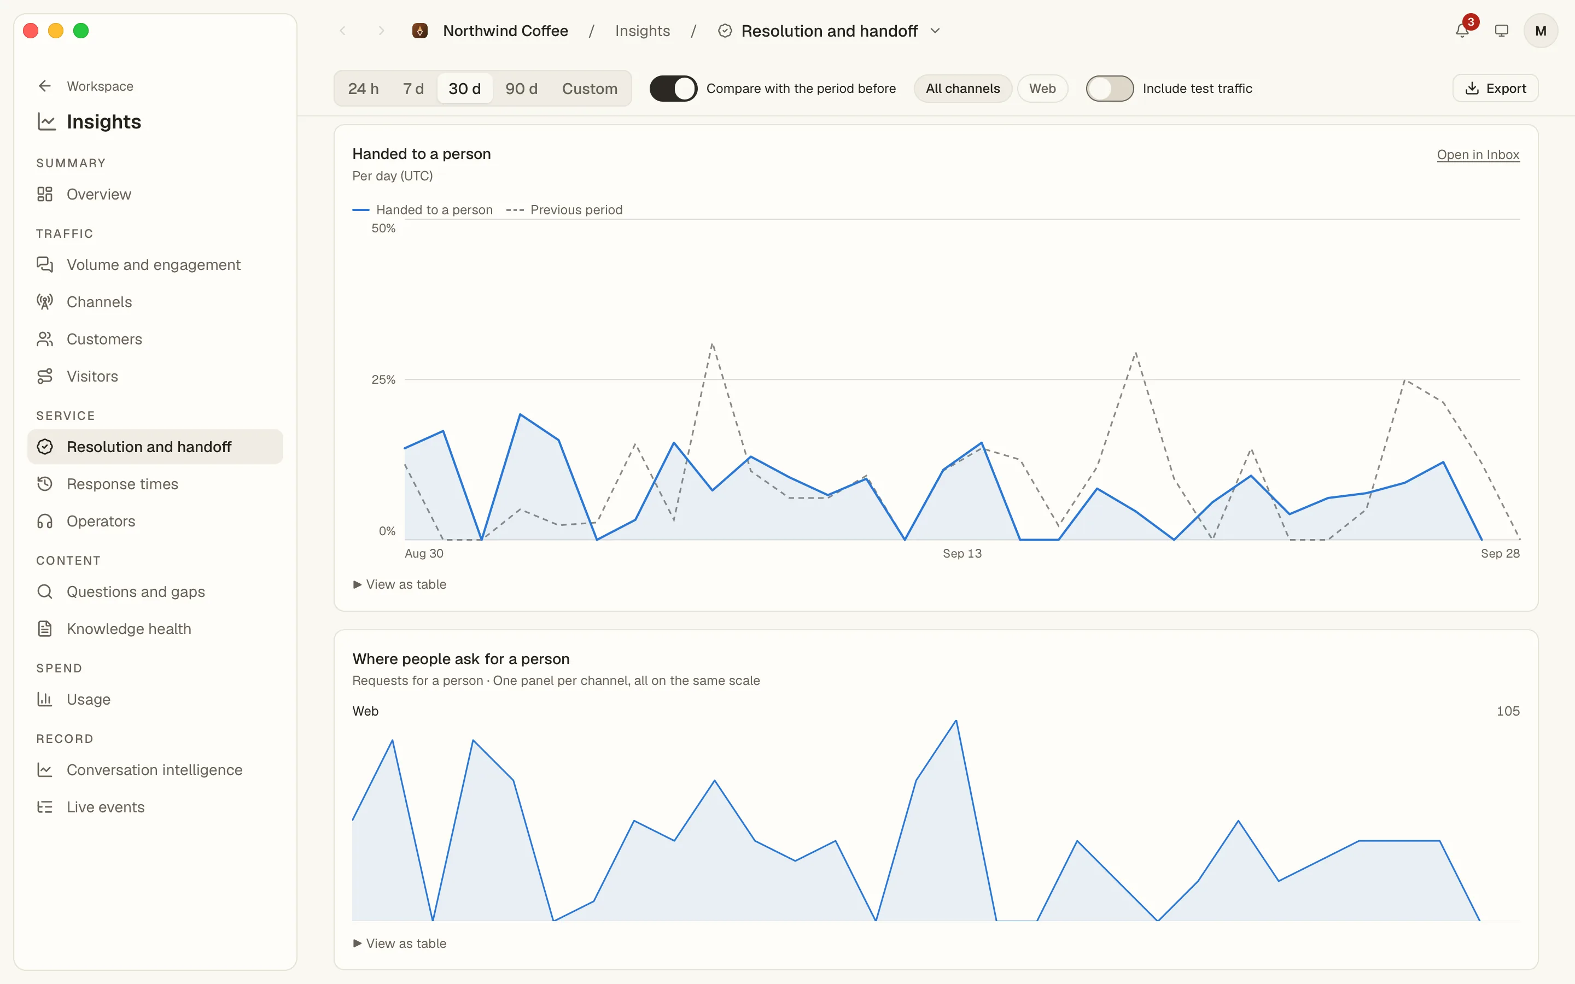Disable Compare with the period before toggle
Image resolution: width=1575 pixels, height=984 pixels.
coord(673,89)
